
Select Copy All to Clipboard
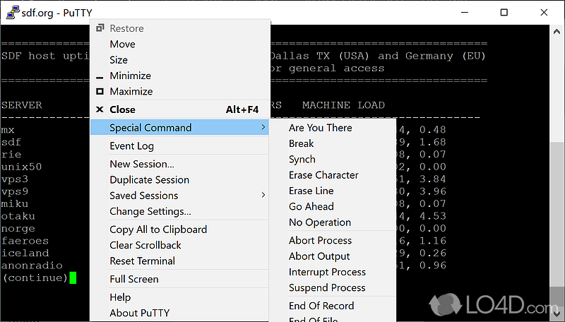158,229
